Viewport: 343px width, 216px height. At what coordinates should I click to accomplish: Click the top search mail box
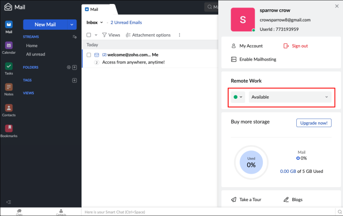coord(211,7)
